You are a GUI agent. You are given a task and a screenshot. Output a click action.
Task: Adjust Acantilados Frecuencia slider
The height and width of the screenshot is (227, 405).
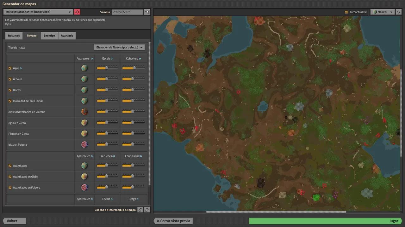coord(107,165)
